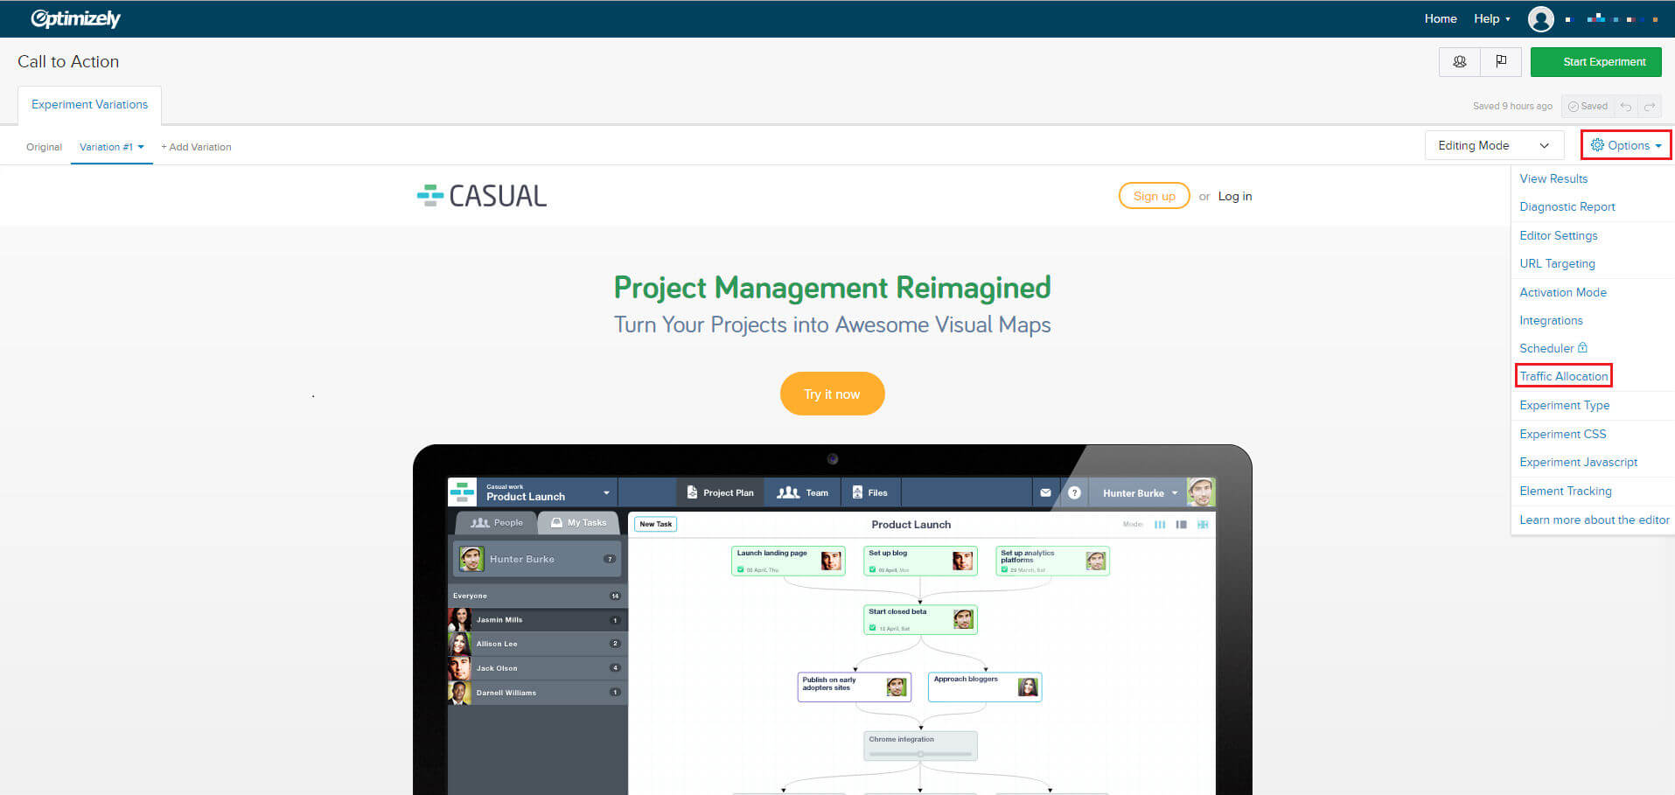
Task: Choose Activation Mode menu item
Action: click(x=1563, y=292)
